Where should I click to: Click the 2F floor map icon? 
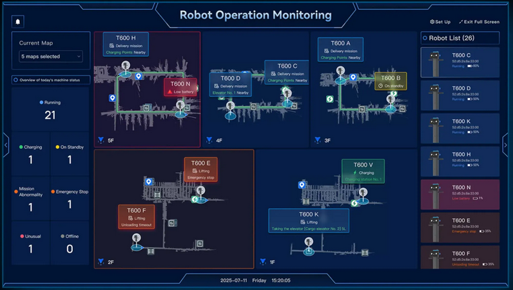[101, 262]
